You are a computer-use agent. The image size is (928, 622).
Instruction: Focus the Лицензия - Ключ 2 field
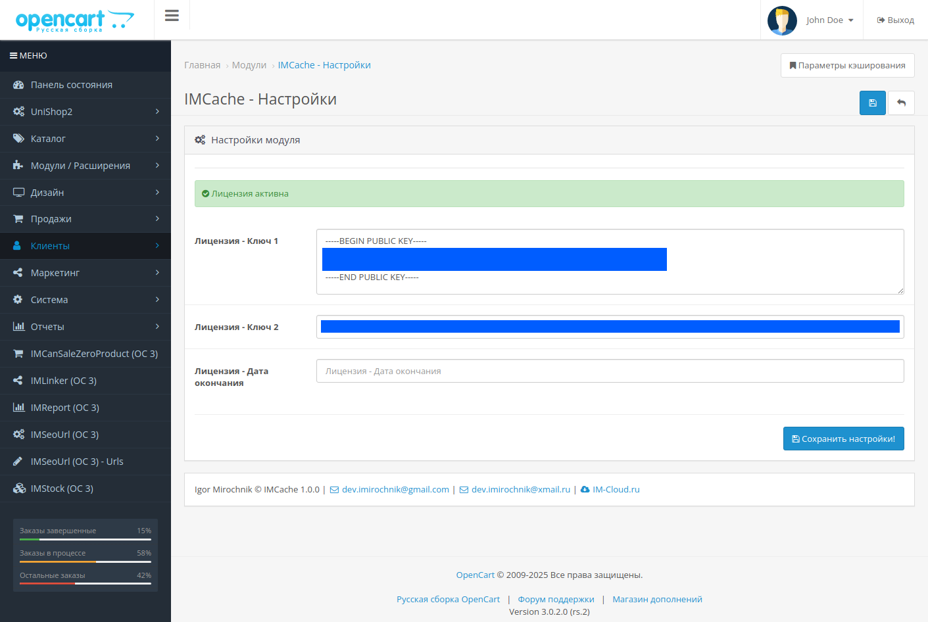pyautogui.click(x=610, y=327)
